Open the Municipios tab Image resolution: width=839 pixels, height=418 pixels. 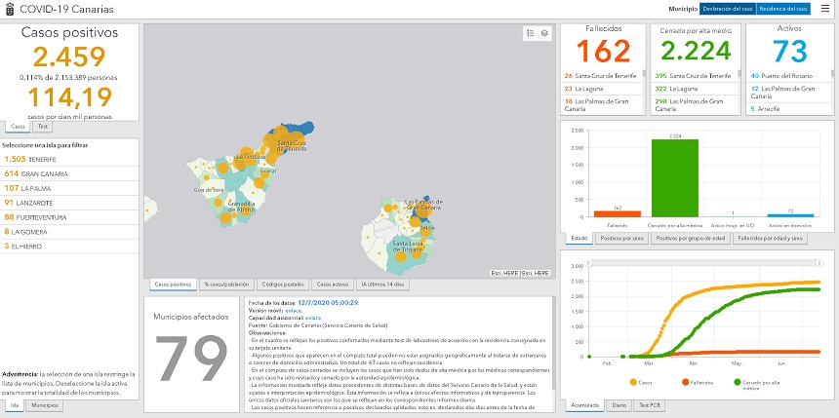[44, 404]
